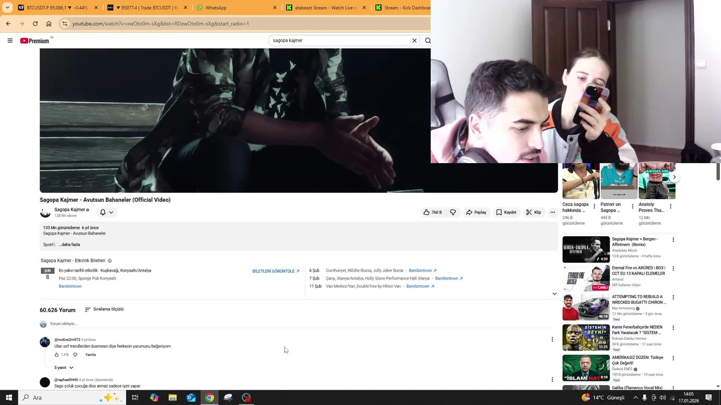
Task: Open the Sagopa Kajmer channel name link
Action: [x=69, y=210]
